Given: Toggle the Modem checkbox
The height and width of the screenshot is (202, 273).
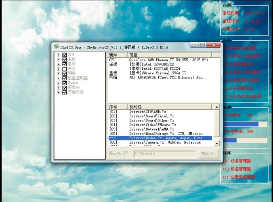Looking at the screenshot, I should point(64,83).
